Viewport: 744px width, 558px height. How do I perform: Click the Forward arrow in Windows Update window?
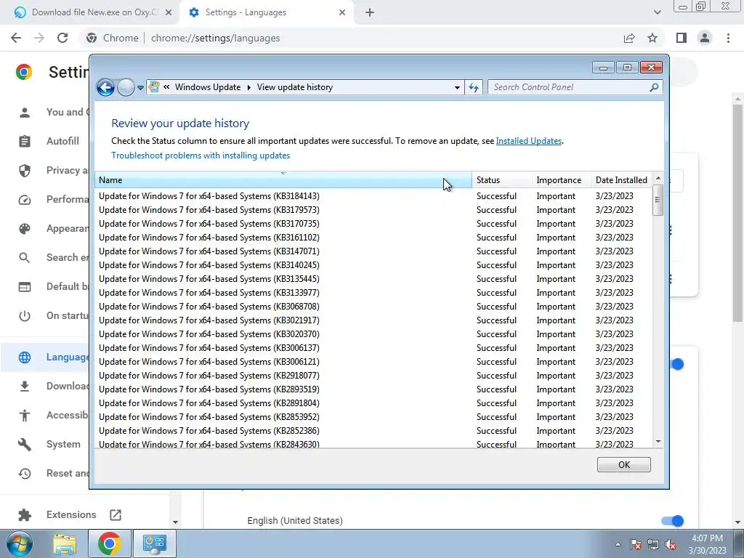point(126,87)
